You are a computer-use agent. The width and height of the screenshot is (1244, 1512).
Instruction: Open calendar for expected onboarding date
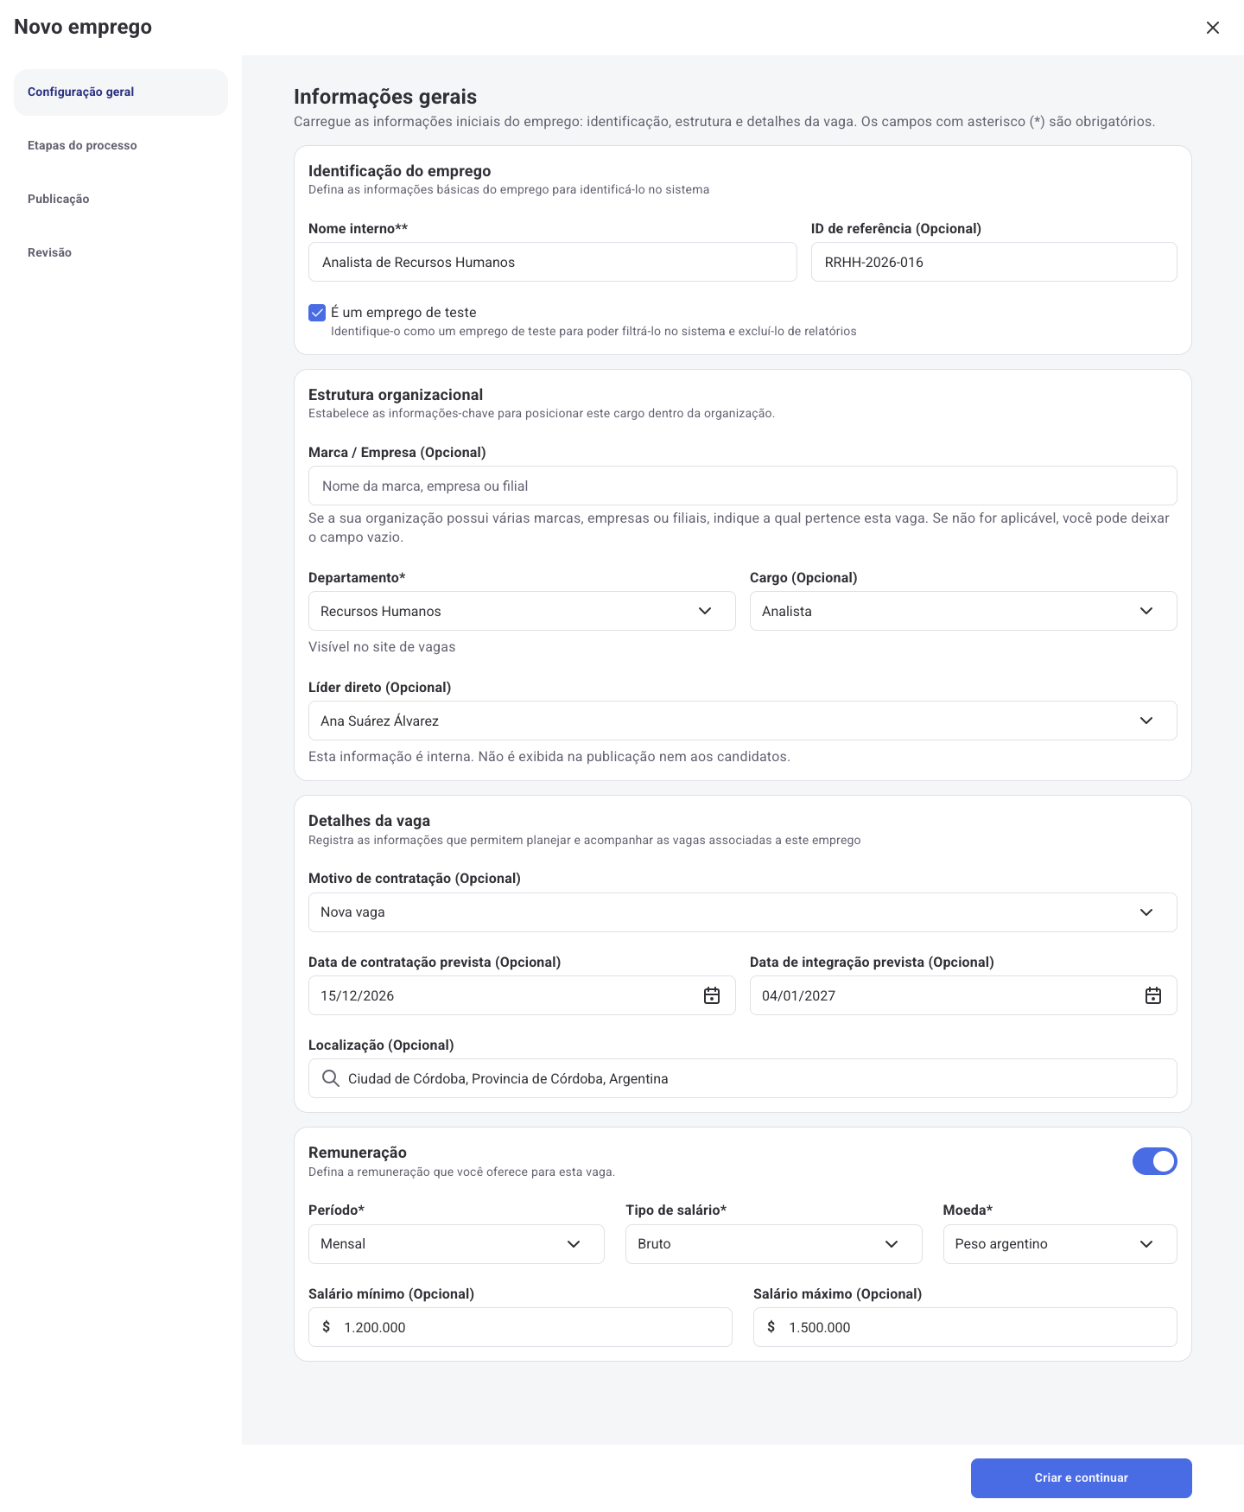[x=1153, y=995]
